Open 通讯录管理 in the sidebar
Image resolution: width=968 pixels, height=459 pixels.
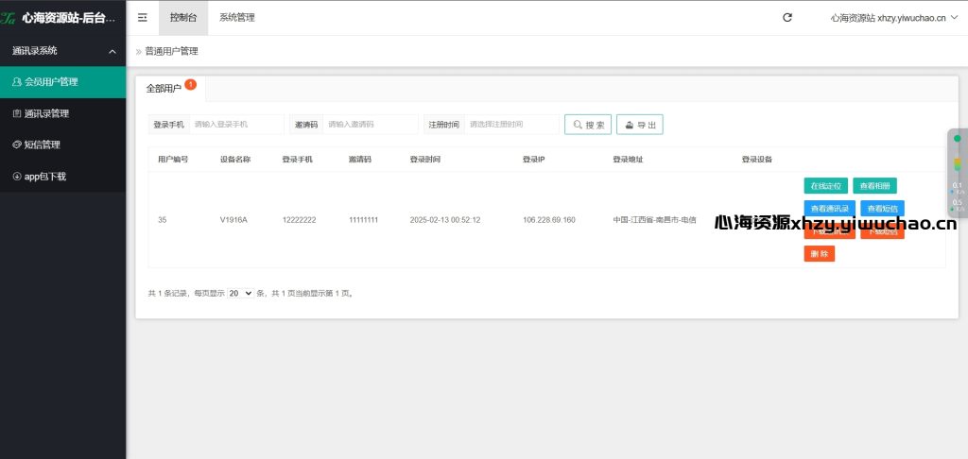[x=63, y=113]
